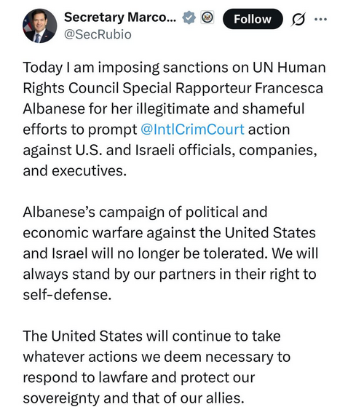364x407 pixels.
Task: Click the line 'respond to lawfare and protect our'
Action: tap(139, 377)
